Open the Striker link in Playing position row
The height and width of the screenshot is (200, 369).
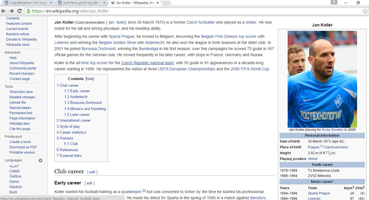tap(313, 159)
